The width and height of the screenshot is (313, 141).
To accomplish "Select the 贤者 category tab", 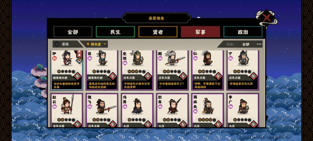I will click(158, 32).
